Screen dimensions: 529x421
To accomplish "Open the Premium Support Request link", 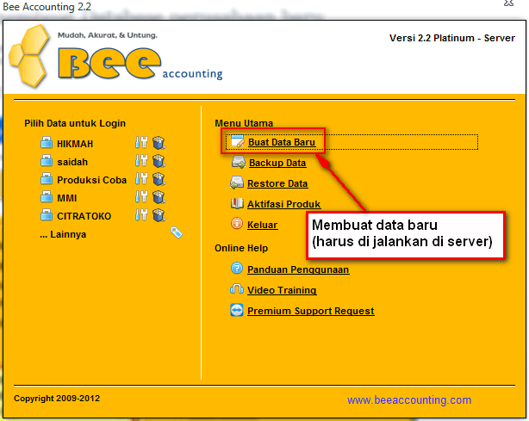I will (x=311, y=311).
